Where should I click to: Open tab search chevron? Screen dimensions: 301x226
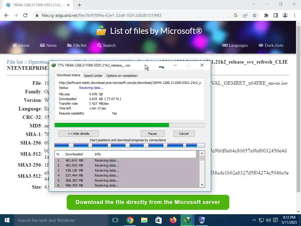click(254, 4)
